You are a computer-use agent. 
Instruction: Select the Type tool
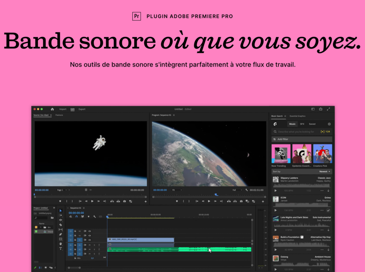pyautogui.click(x=61, y=249)
